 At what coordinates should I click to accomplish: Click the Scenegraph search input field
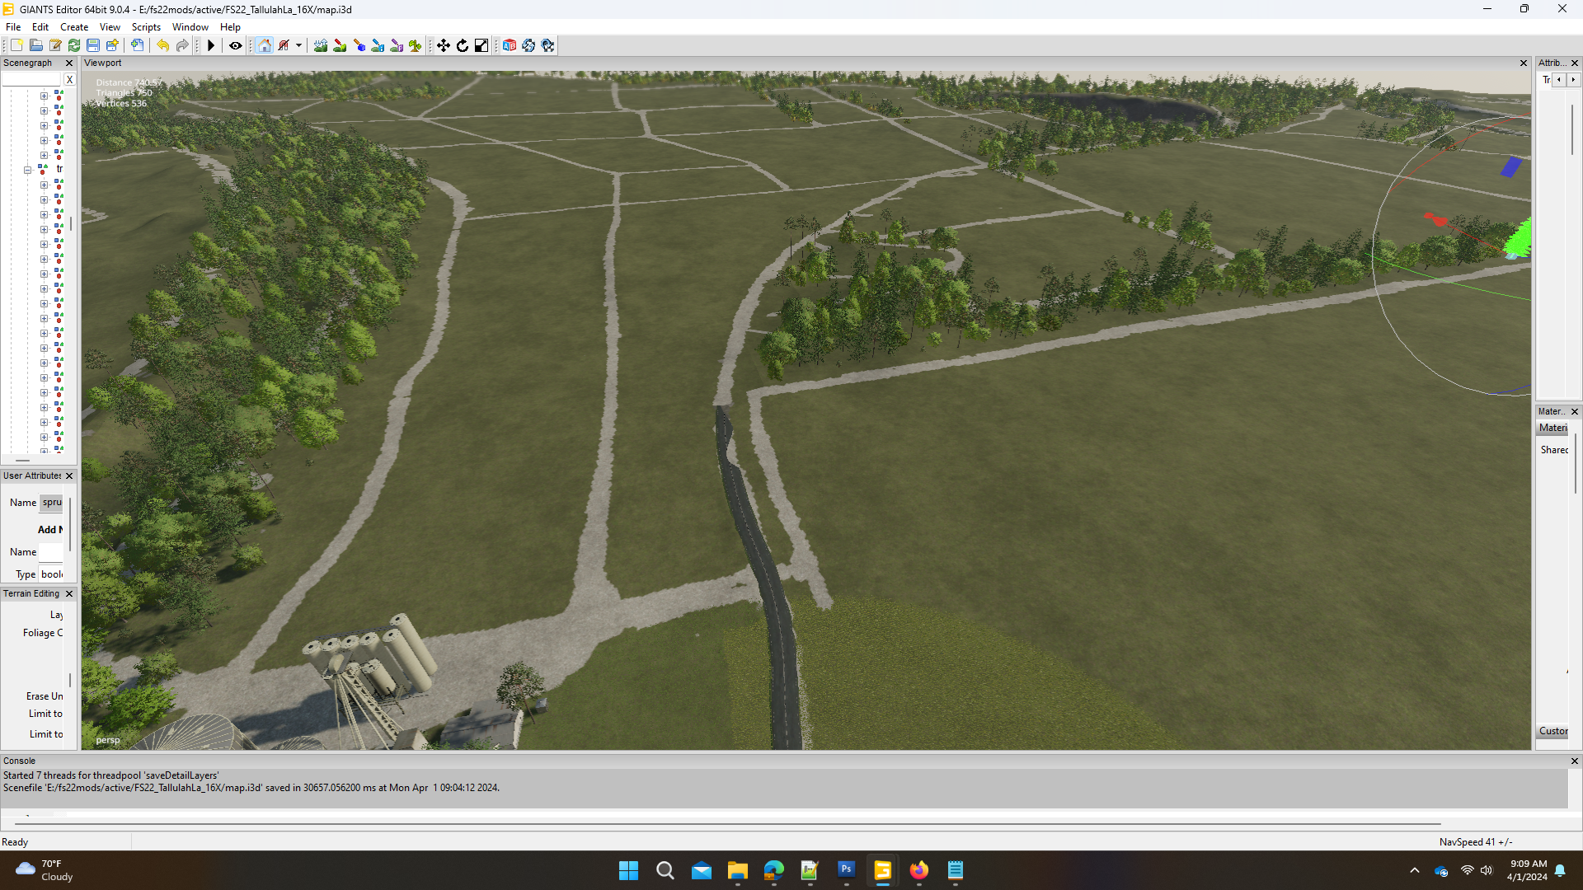tap(31, 80)
